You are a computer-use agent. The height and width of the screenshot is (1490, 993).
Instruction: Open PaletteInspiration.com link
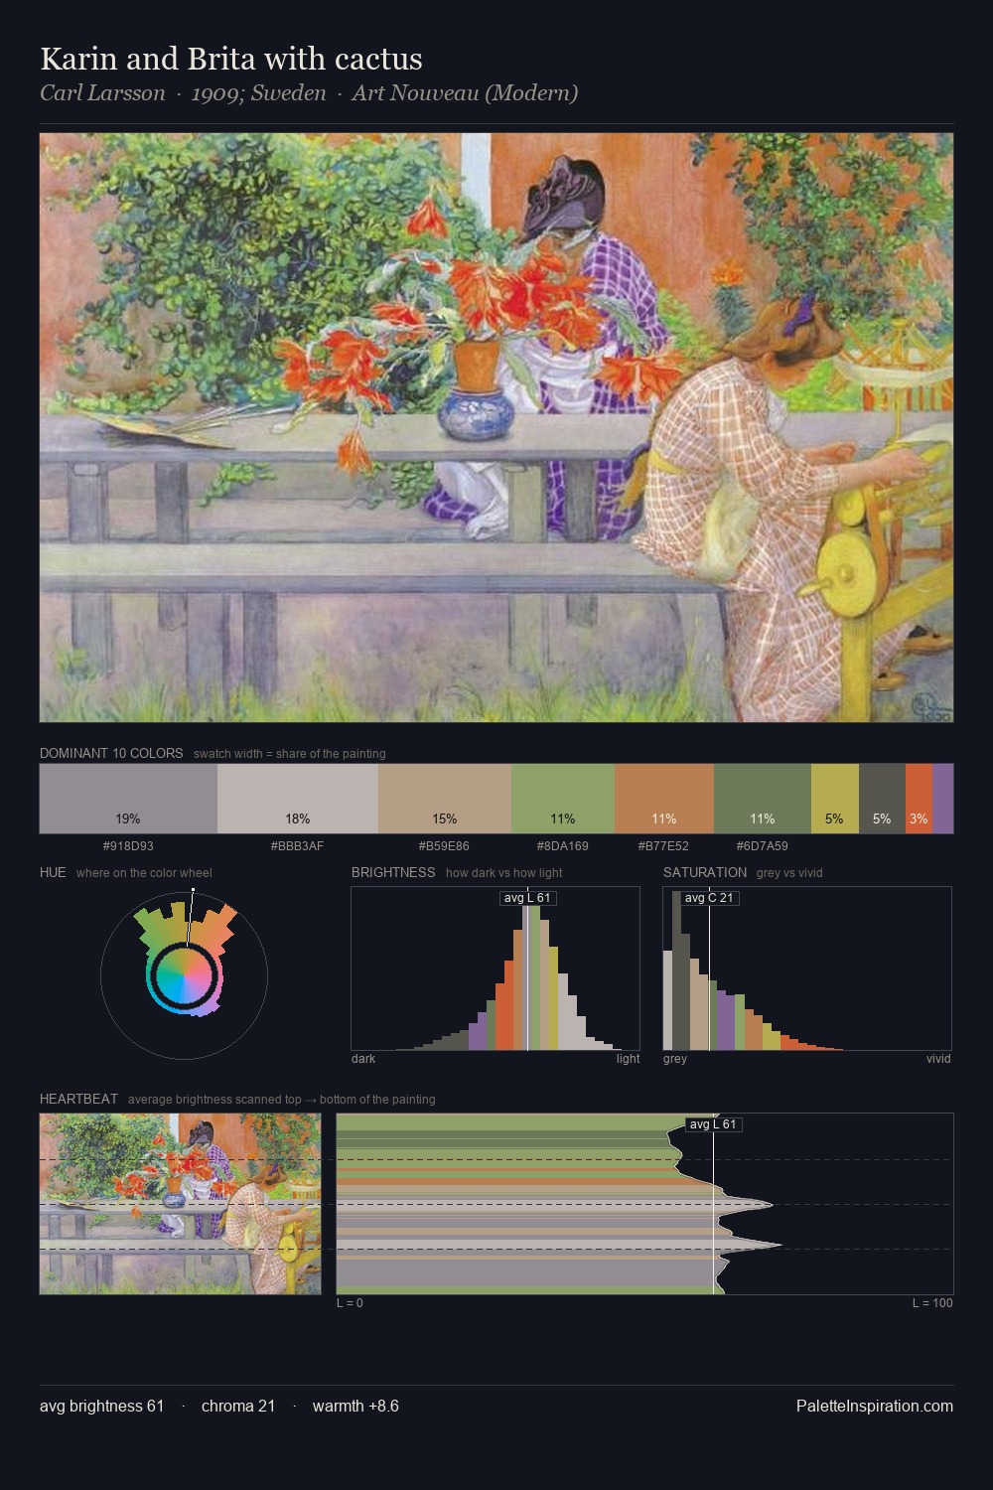[x=874, y=1406]
